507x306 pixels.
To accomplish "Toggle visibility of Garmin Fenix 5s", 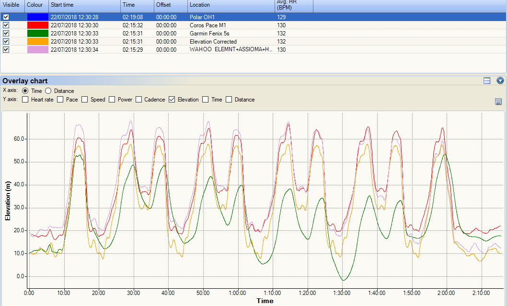I will pyautogui.click(x=6, y=34).
